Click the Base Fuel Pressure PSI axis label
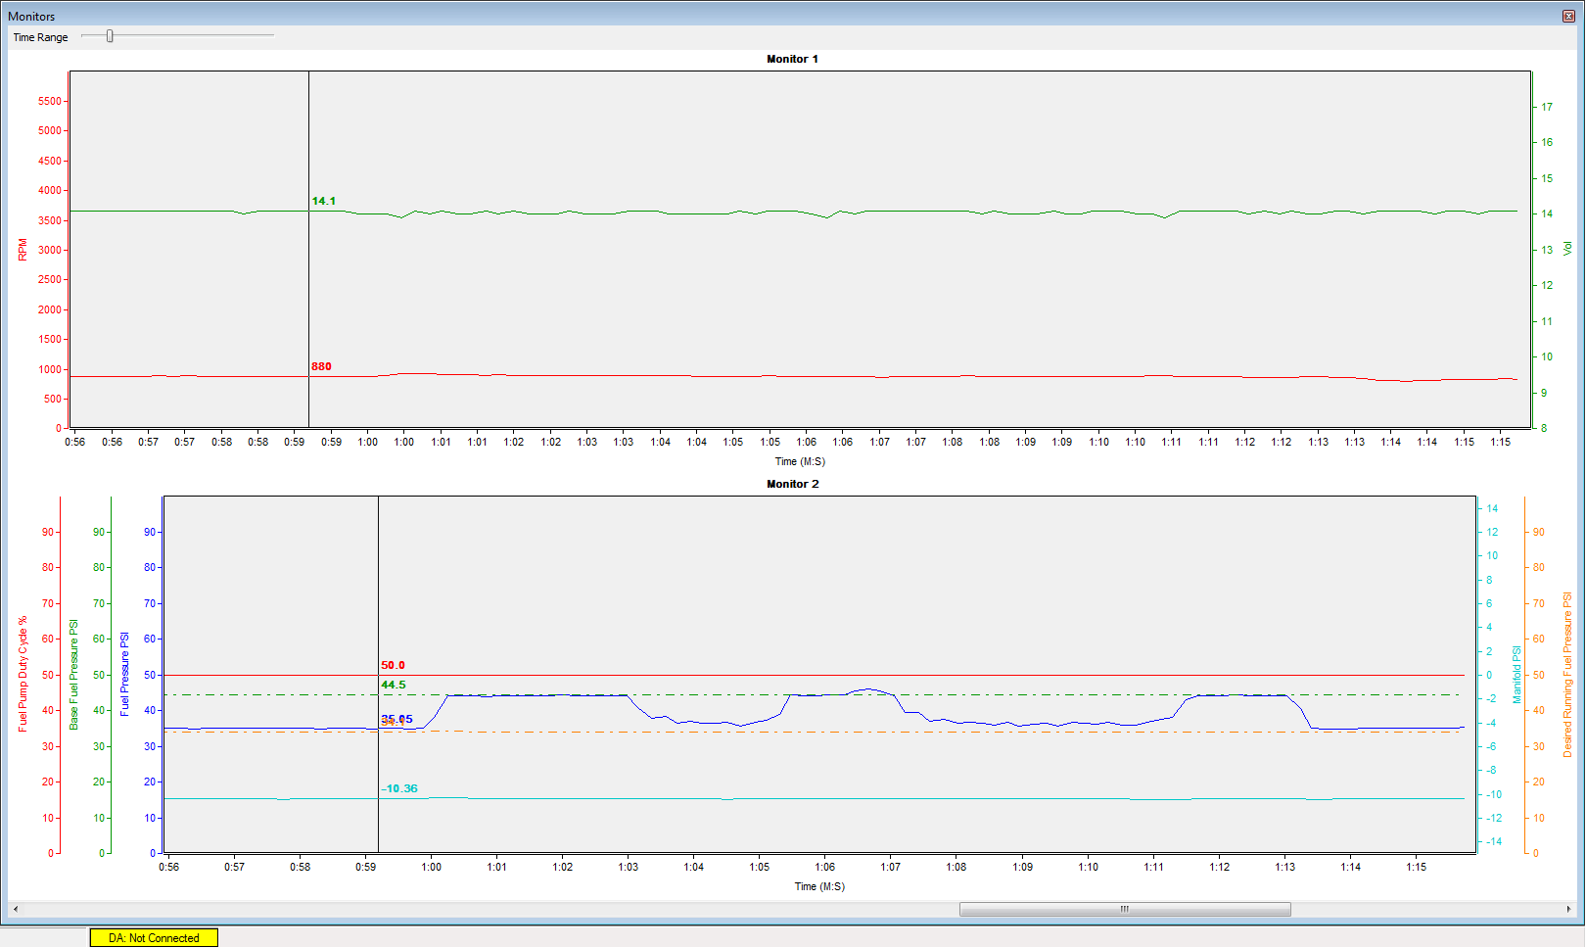The height and width of the screenshot is (948, 1586). (73, 675)
